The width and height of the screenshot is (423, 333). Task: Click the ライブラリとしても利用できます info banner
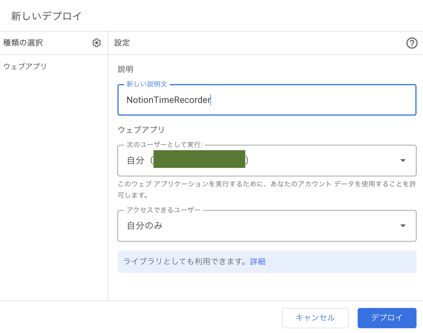185,262
